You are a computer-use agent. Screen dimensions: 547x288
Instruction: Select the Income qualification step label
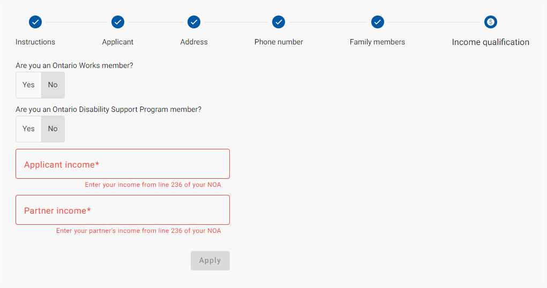tap(490, 42)
